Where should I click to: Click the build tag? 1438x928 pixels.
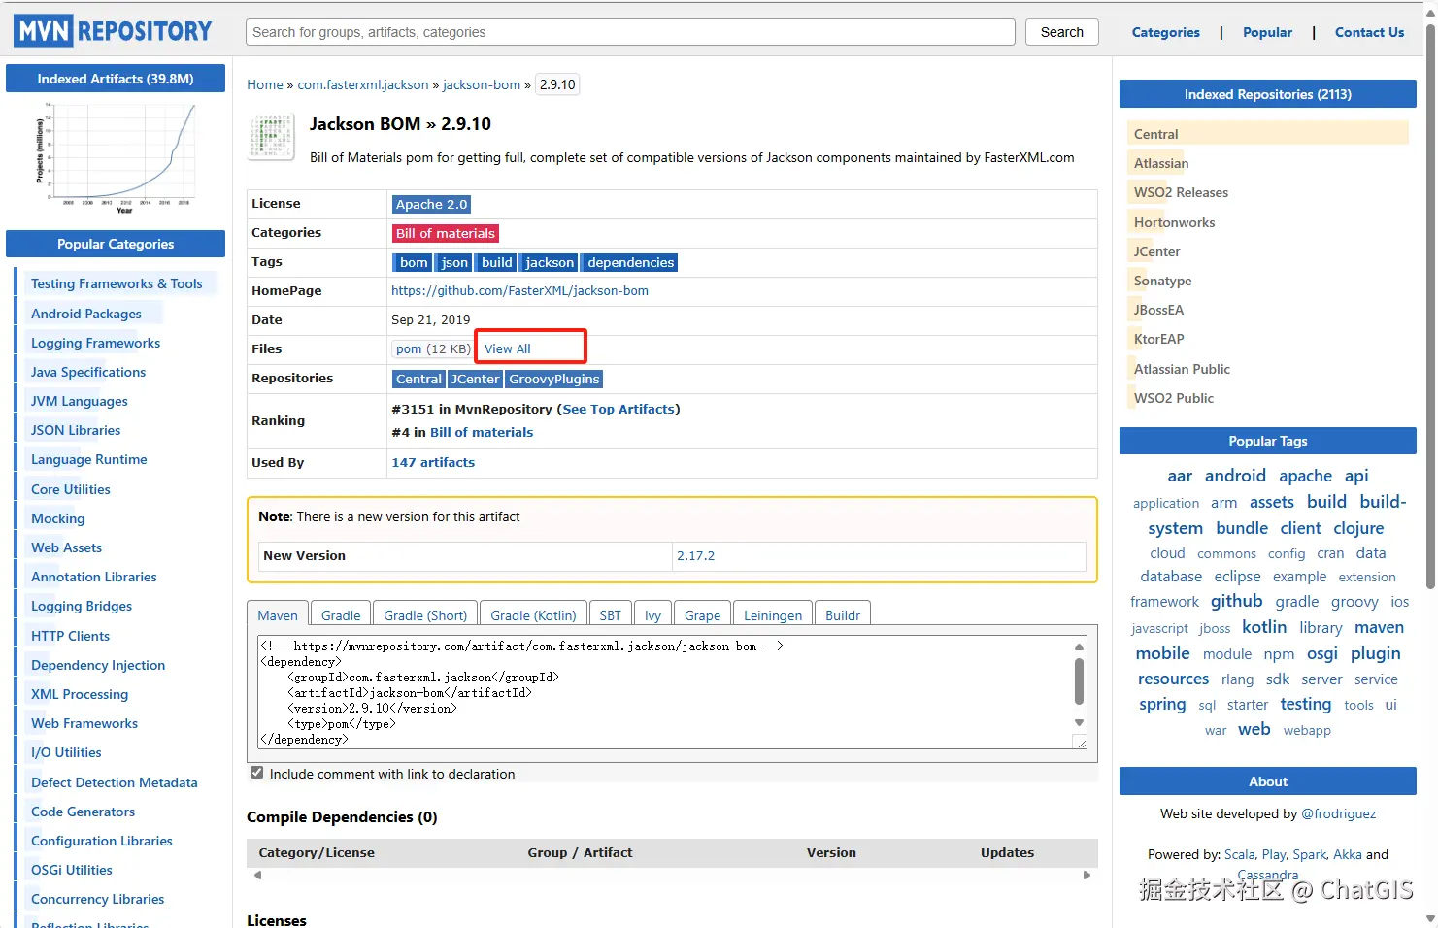click(496, 262)
